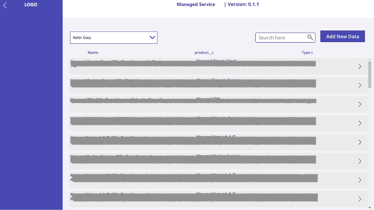Screen dimensions: 374x210
Task: Open the second row's chevron arrow
Action: pyautogui.click(x=360, y=85)
